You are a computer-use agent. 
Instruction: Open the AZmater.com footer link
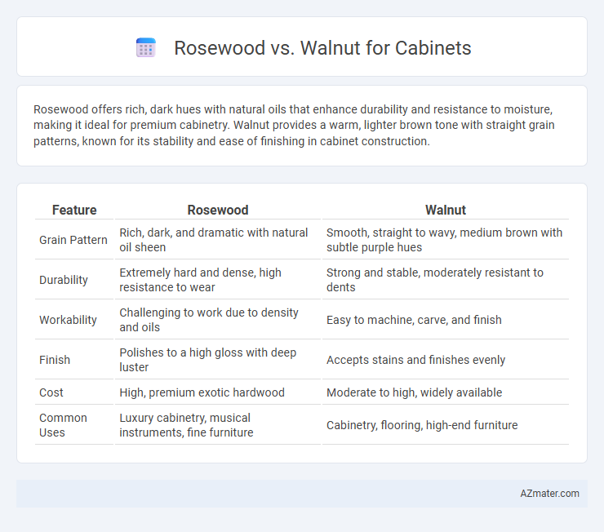coord(549,493)
